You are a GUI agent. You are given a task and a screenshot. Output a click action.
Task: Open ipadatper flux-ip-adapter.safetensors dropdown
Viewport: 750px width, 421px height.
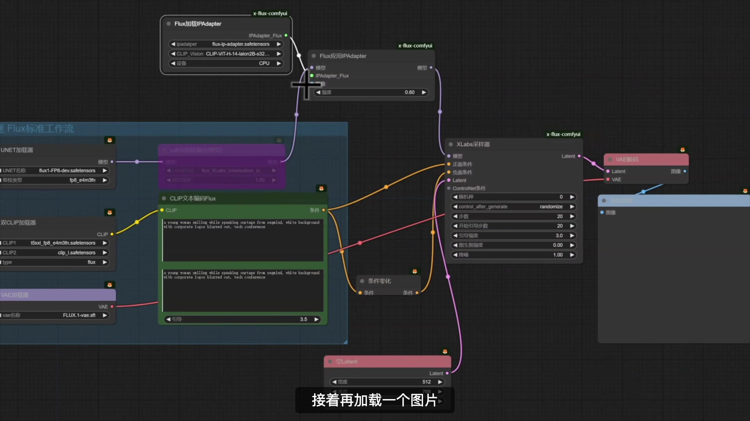(x=226, y=44)
